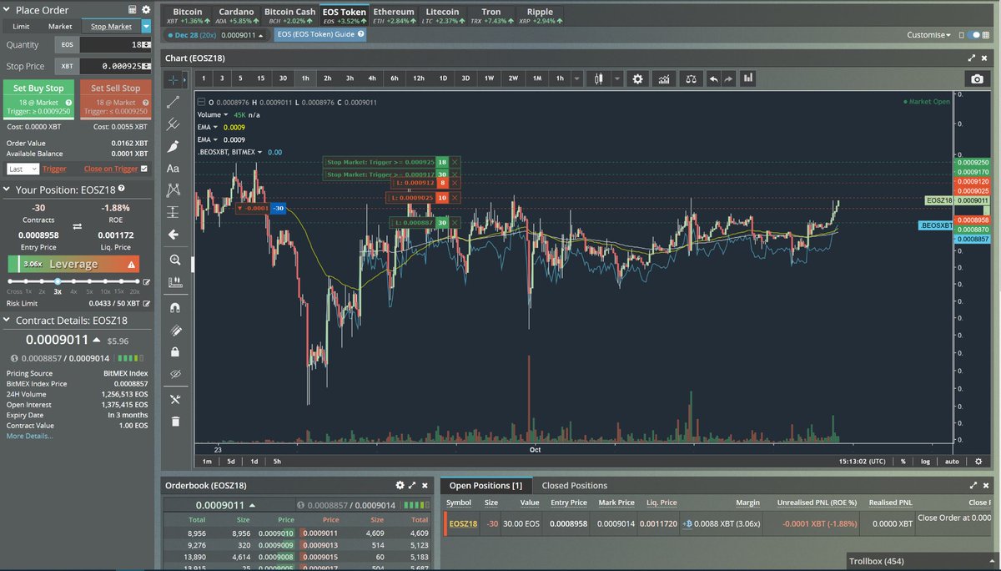Toggle percent scale on chart
Screen dimensions: 1001x571
point(903,461)
